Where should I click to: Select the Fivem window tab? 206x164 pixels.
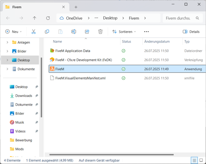click(x=36, y=7)
